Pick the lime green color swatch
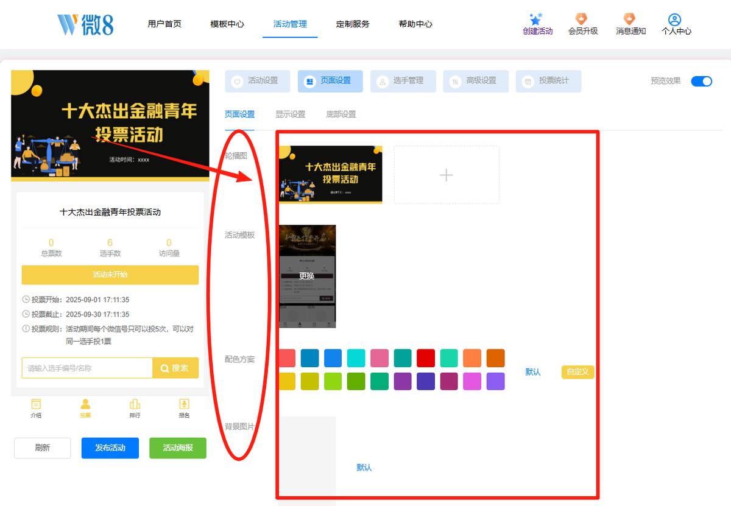 tap(333, 381)
